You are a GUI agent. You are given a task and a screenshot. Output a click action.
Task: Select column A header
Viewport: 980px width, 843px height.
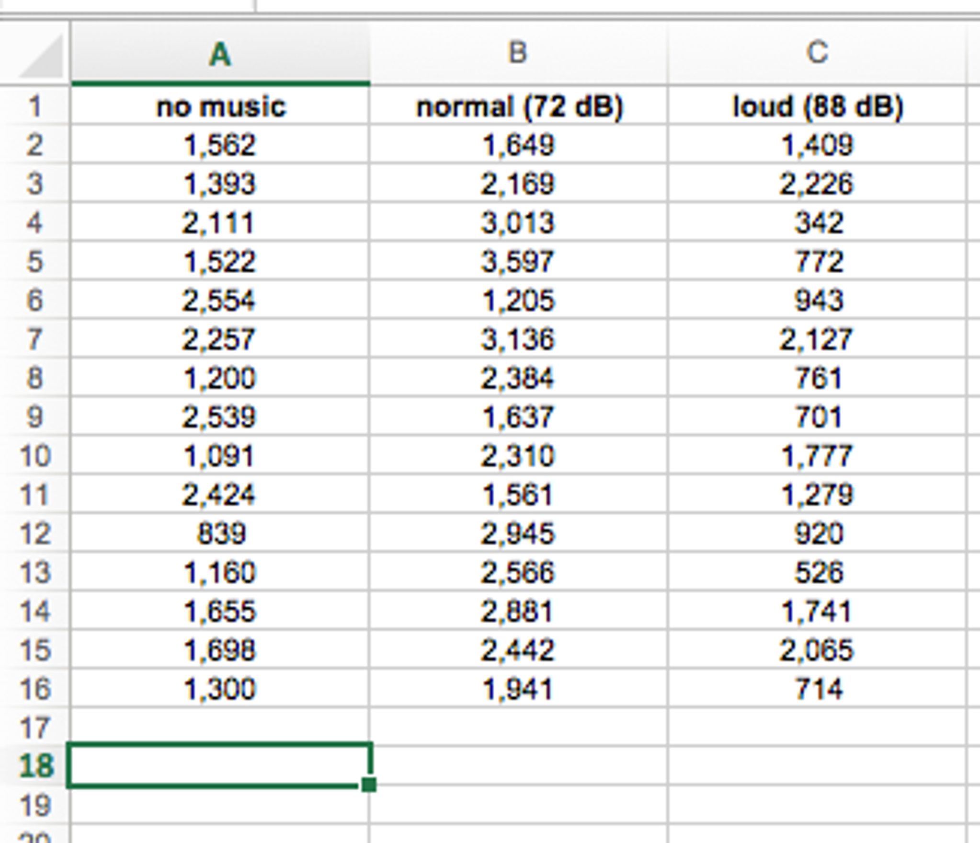(x=220, y=53)
